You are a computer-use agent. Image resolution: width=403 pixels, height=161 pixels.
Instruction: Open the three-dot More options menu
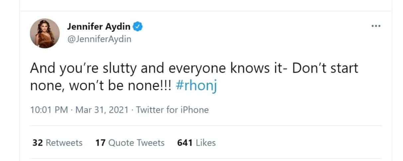click(376, 26)
